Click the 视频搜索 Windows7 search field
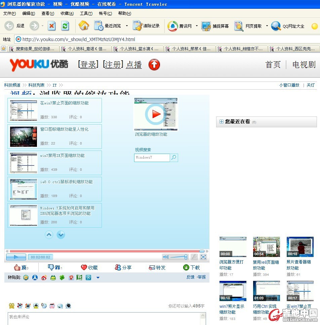The height and width of the screenshot is (325, 320). pyautogui.click(x=152, y=158)
